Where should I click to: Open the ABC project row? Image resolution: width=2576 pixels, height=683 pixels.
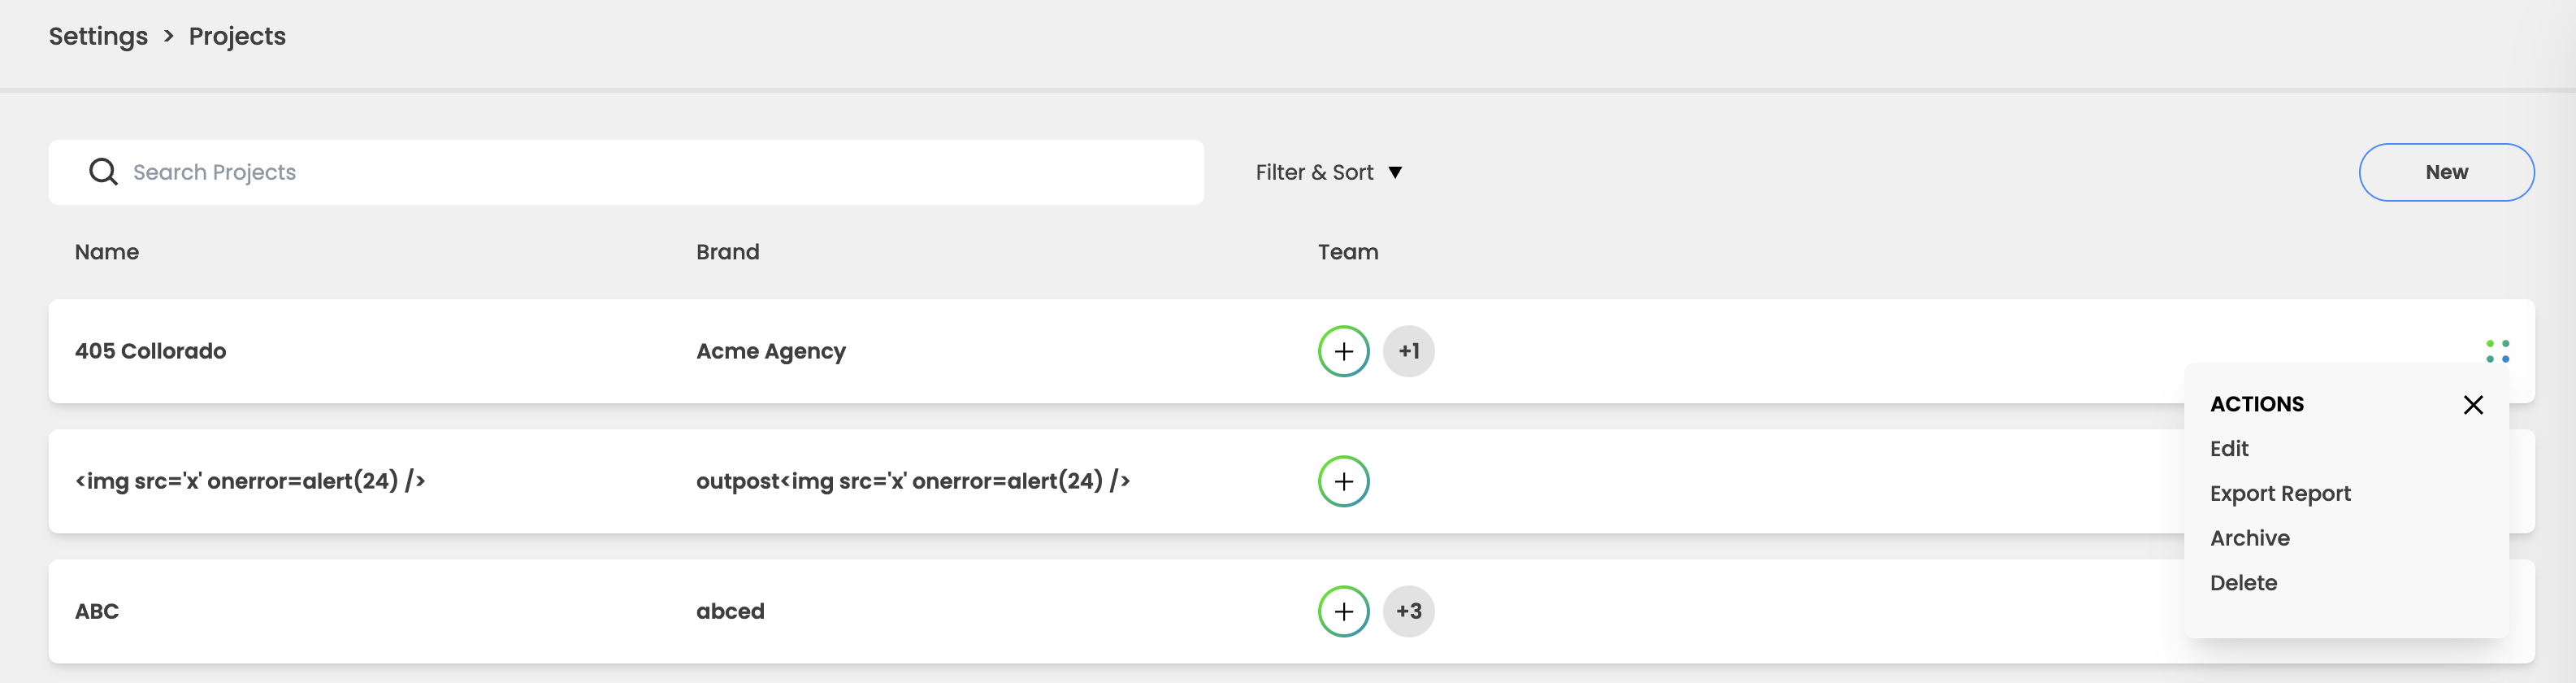(97, 611)
